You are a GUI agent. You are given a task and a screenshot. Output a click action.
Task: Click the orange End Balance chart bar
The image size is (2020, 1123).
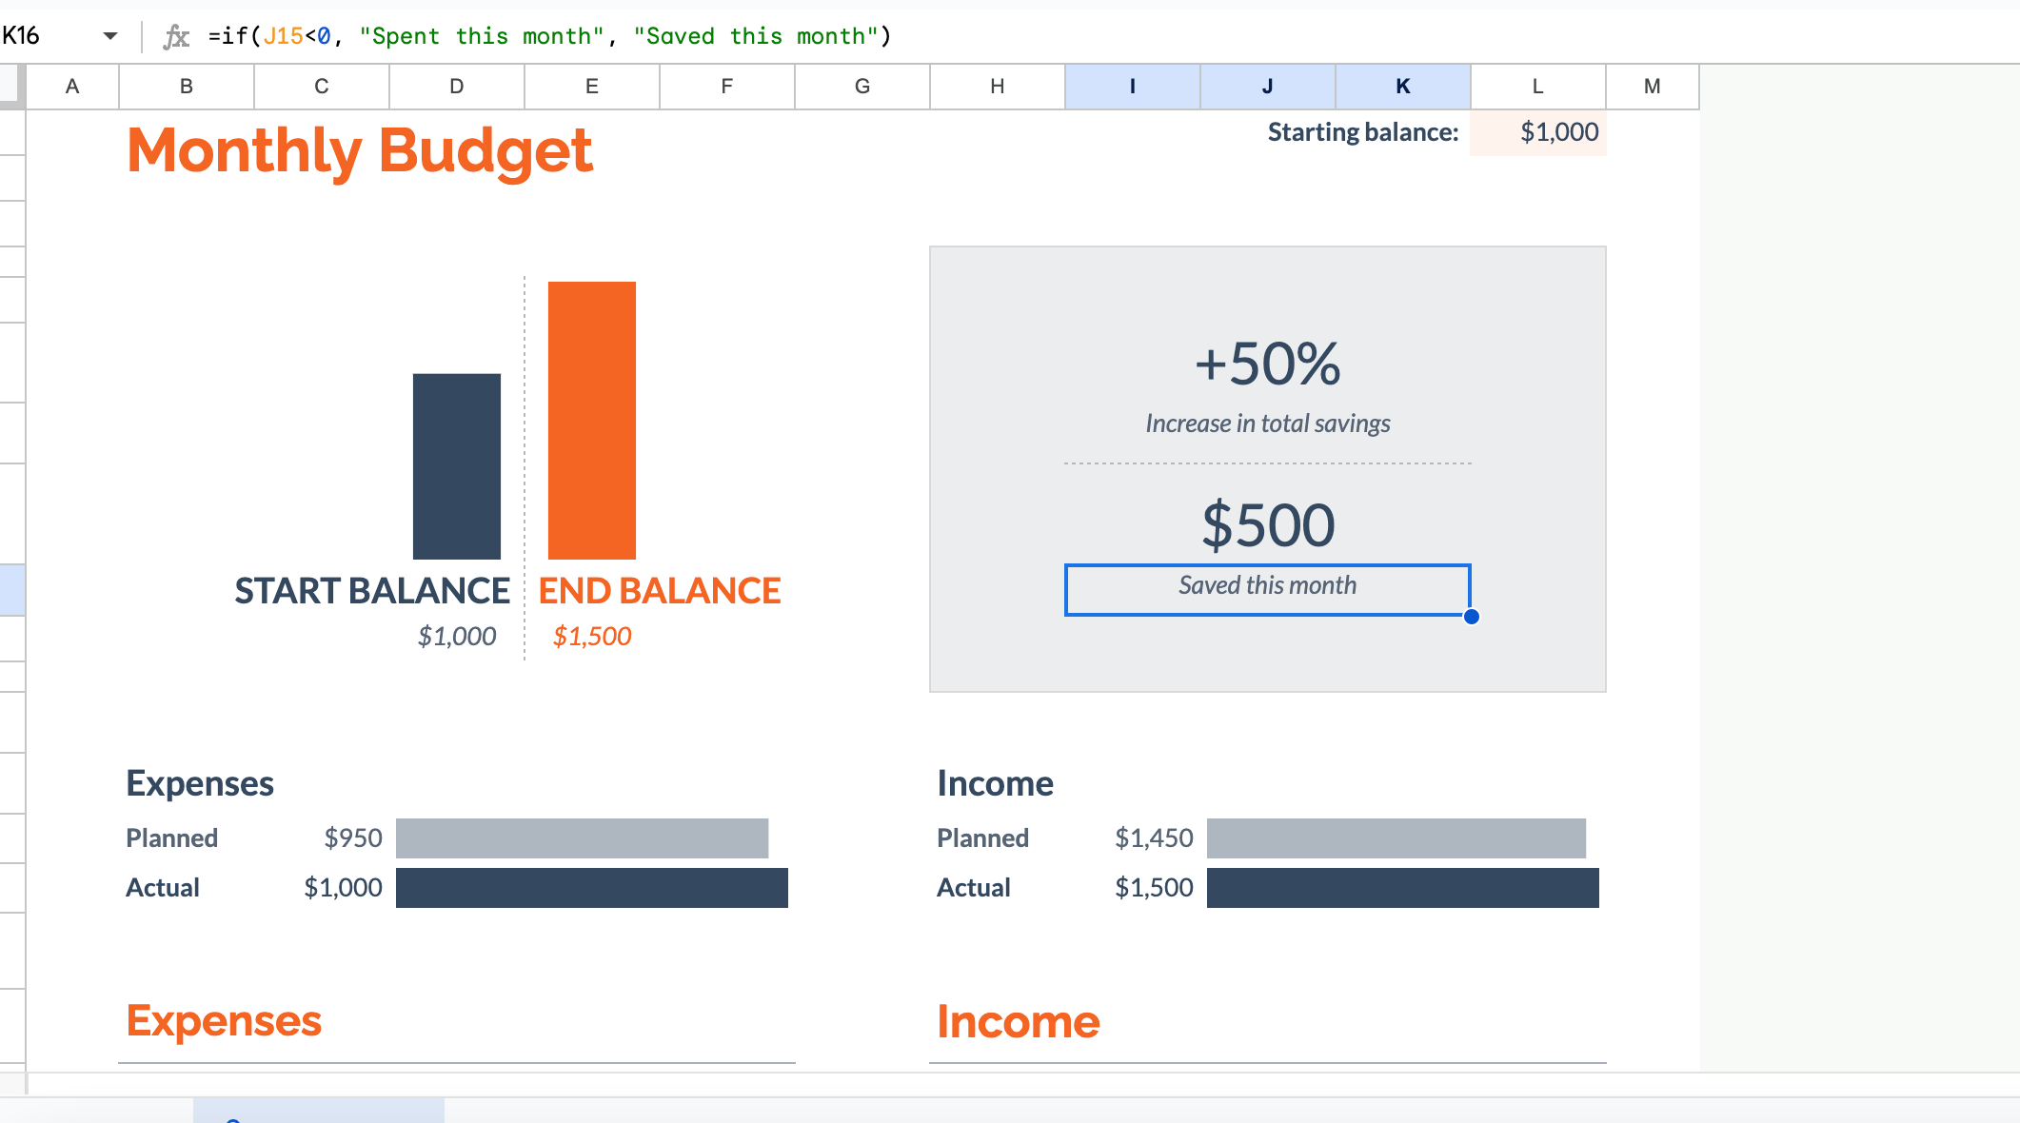tap(591, 420)
